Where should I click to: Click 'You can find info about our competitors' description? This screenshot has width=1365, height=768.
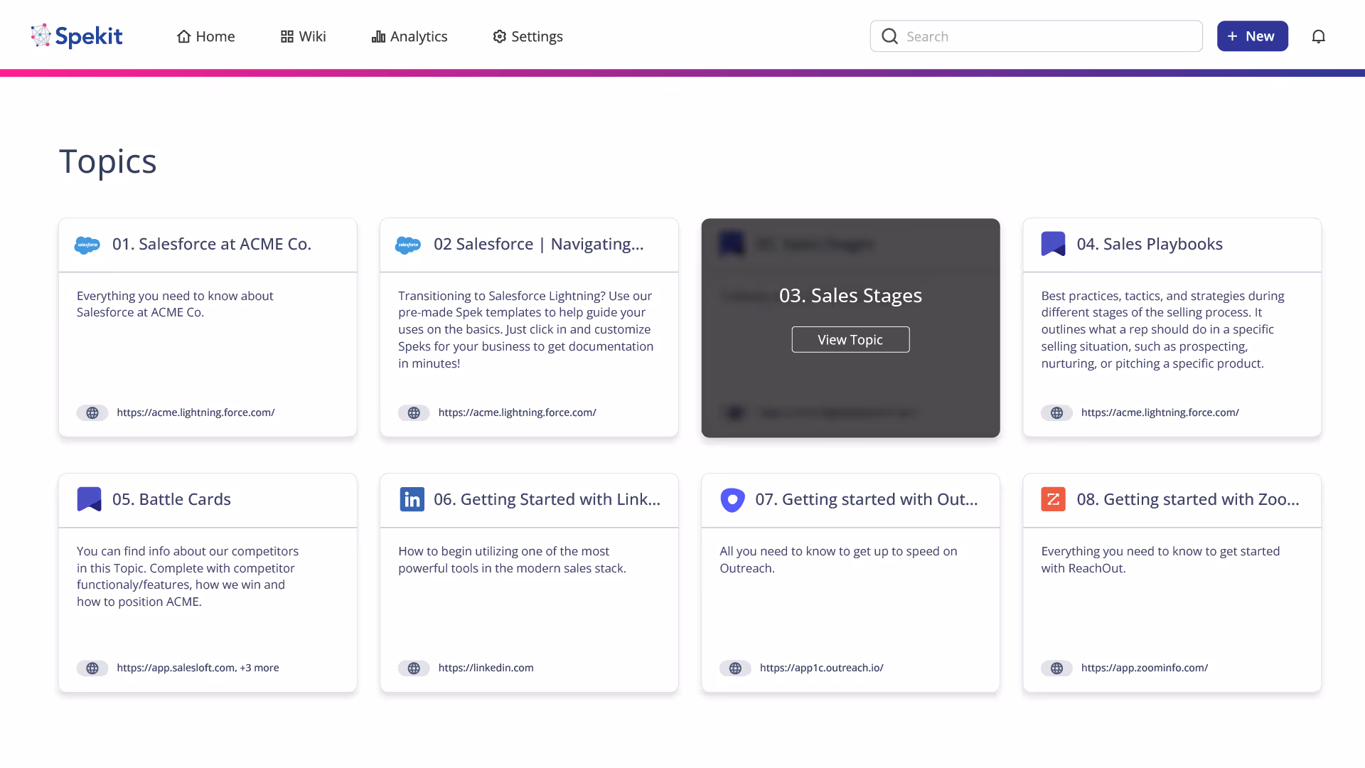point(188,576)
